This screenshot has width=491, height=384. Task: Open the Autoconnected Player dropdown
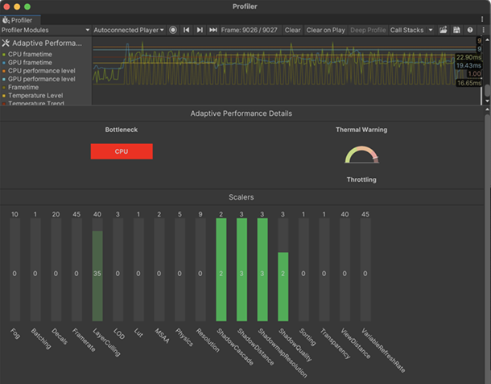[x=128, y=30]
